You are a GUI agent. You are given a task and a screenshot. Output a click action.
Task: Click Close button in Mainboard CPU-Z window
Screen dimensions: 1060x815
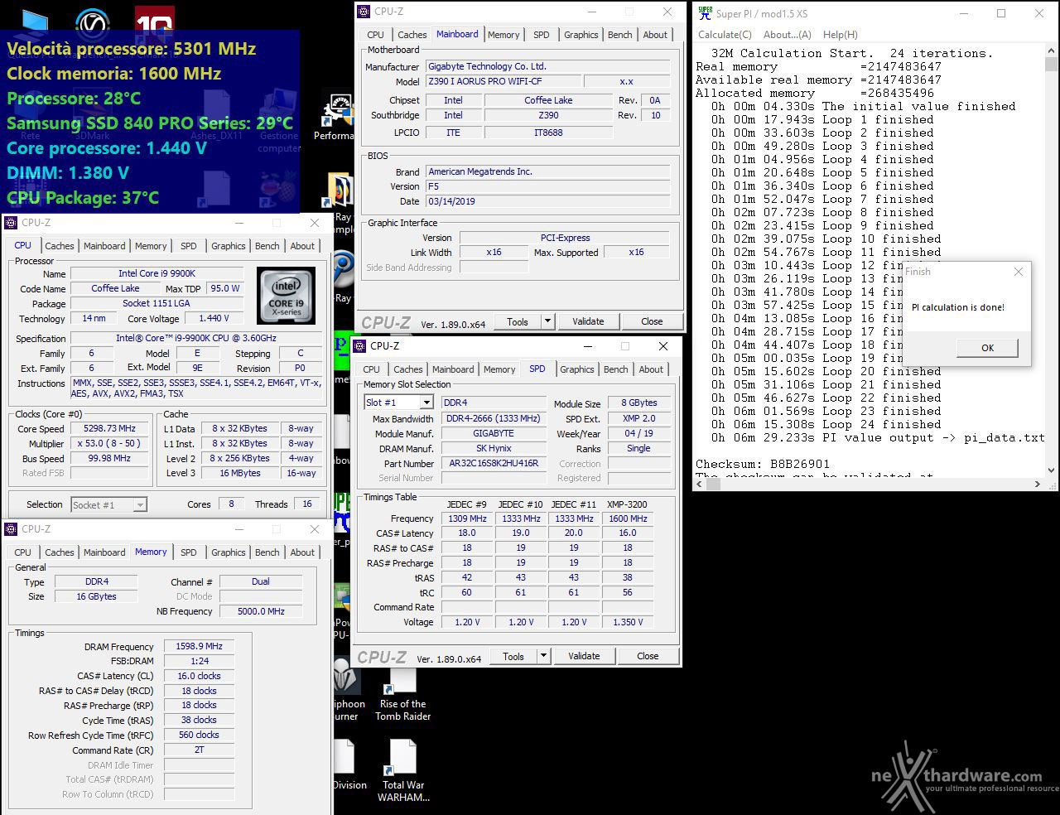pos(652,321)
